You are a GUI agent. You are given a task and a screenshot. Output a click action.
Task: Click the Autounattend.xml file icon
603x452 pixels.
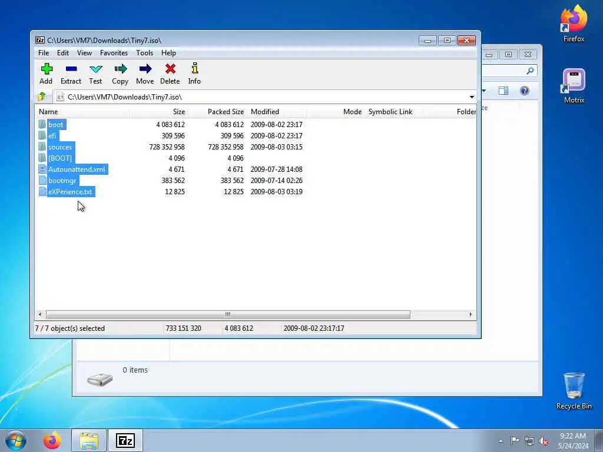click(42, 169)
